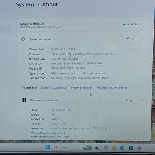Select the Settings gear taskbar icon
The height and width of the screenshot is (155, 155).
click(x=139, y=148)
